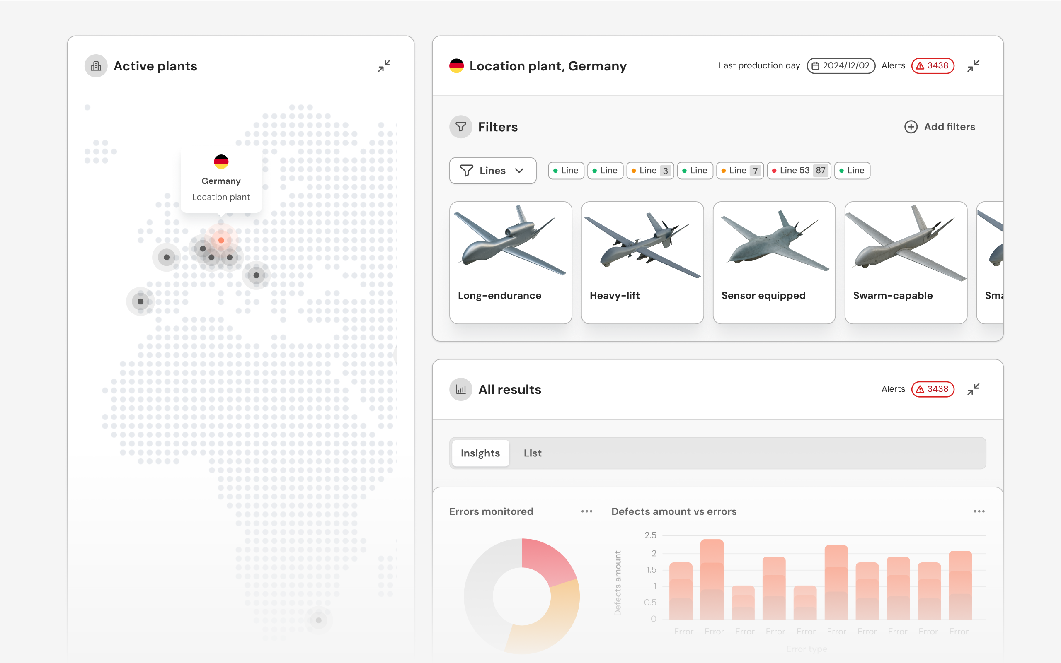The width and height of the screenshot is (1061, 663).
Task: Click the Active plants building icon
Action: (x=96, y=66)
